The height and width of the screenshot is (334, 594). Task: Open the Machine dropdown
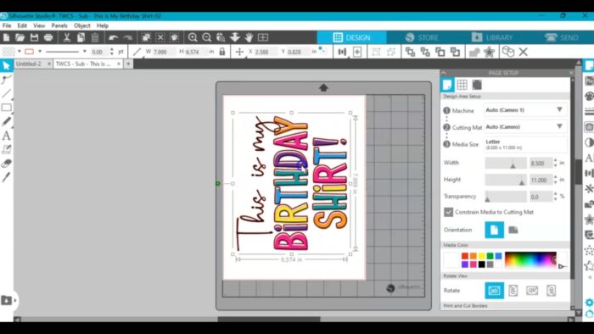pos(525,110)
